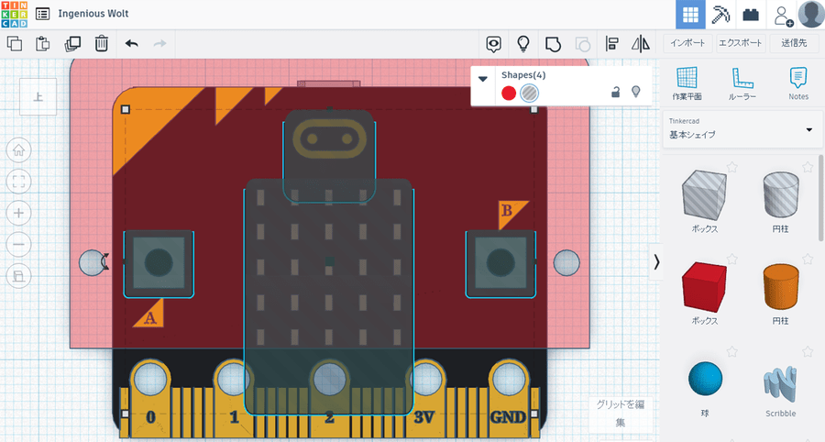
Task: Ungroup the shapes icon
Action: 582,44
